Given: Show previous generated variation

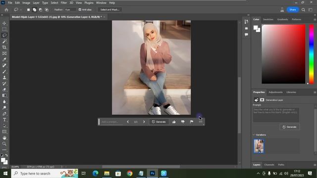Looking at the screenshot, I should pos(128,122).
